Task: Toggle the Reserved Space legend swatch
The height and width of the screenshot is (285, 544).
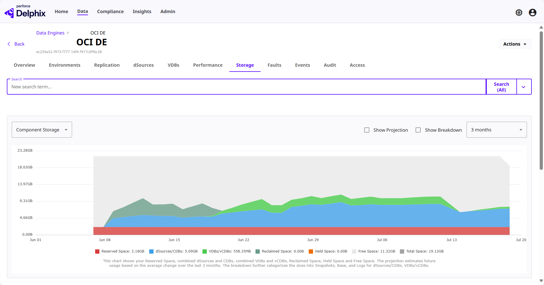Action: (97, 251)
